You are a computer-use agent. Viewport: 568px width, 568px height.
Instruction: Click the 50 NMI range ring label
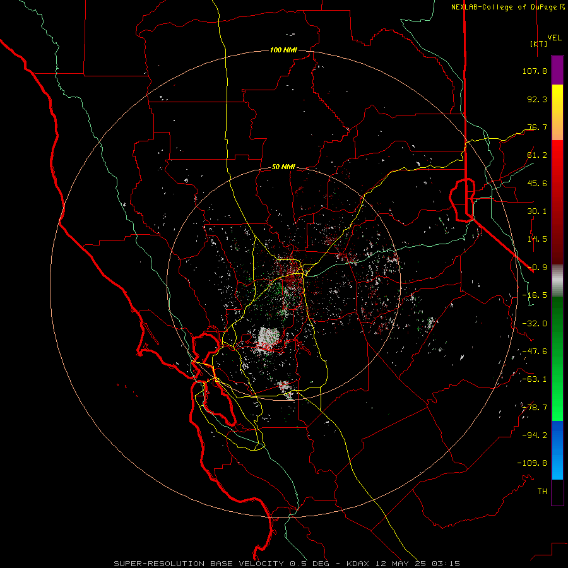pos(283,167)
